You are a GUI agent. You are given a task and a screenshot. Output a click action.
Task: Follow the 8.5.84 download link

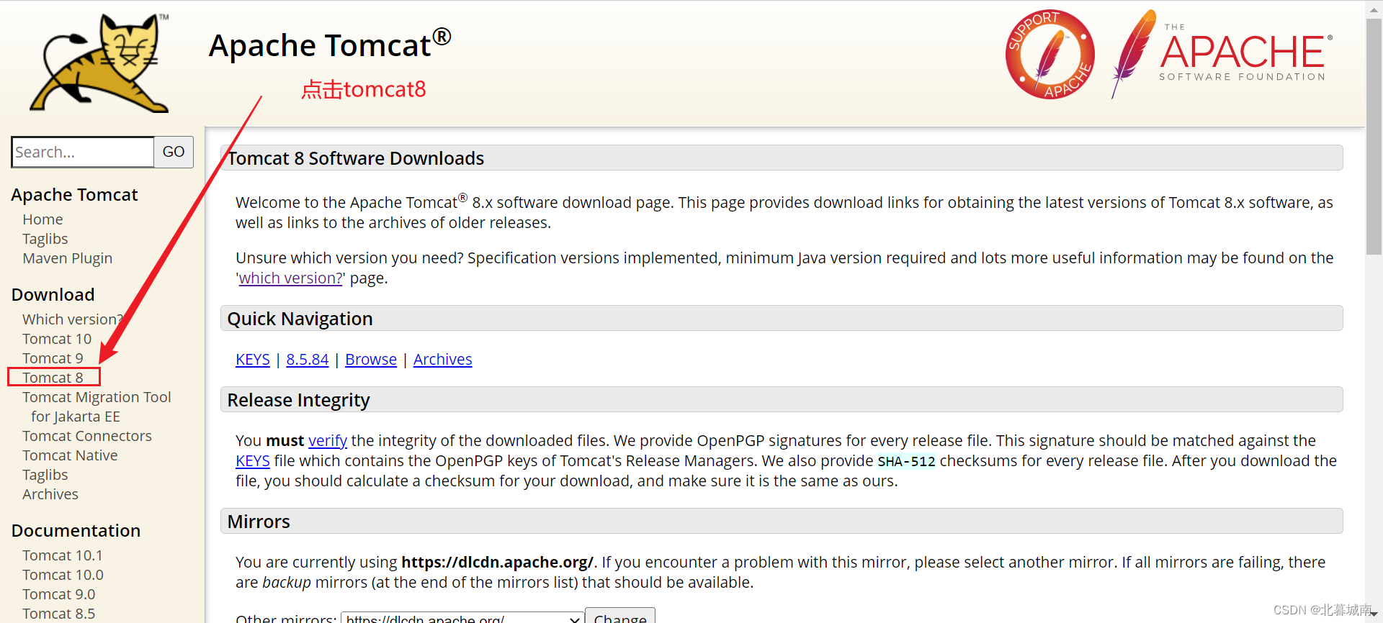click(307, 359)
